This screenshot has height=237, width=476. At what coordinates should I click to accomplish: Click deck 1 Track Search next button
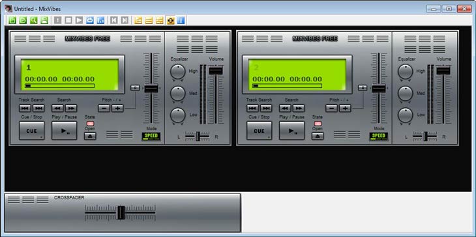coord(38,108)
